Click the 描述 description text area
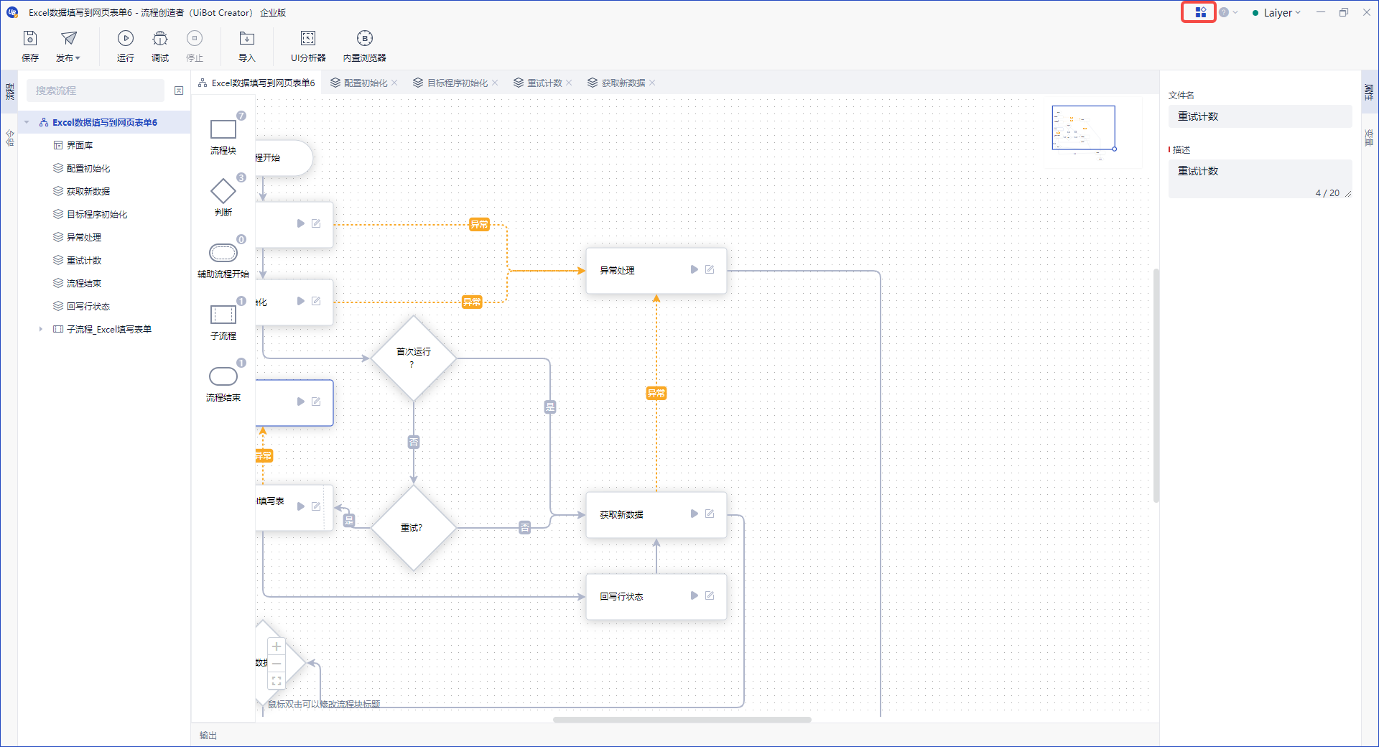This screenshot has width=1379, height=747. tap(1260, 178)
